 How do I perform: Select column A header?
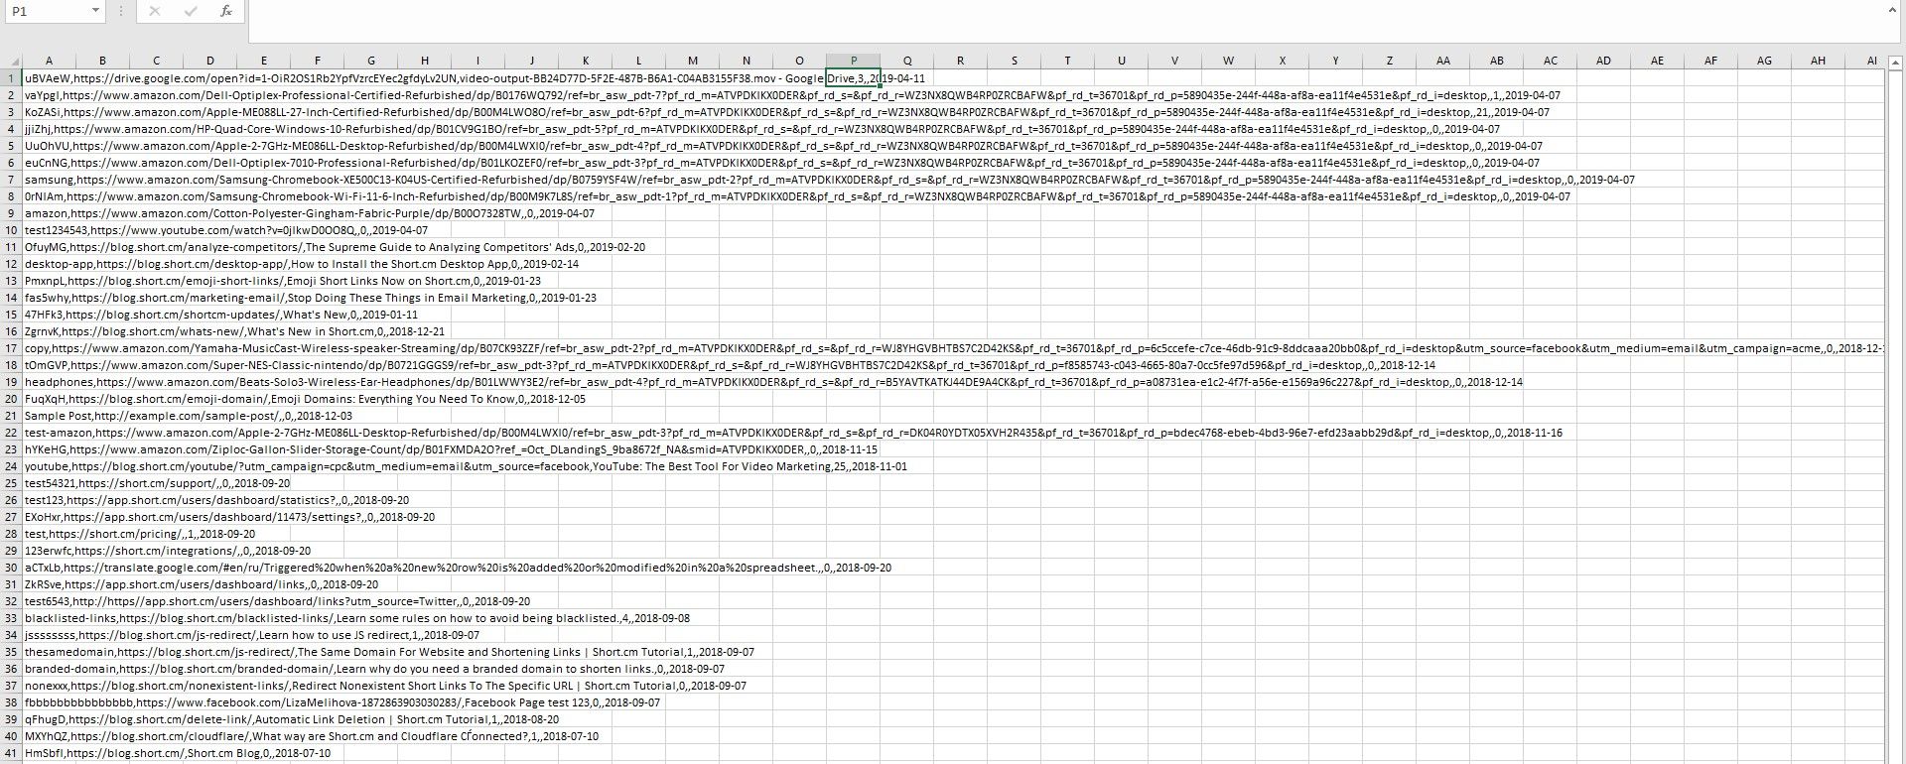point(49,61)
